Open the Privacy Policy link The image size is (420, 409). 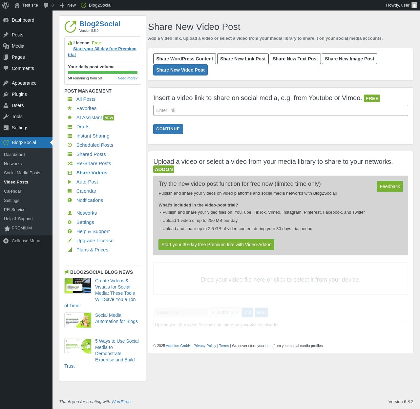tap(205, 346)
